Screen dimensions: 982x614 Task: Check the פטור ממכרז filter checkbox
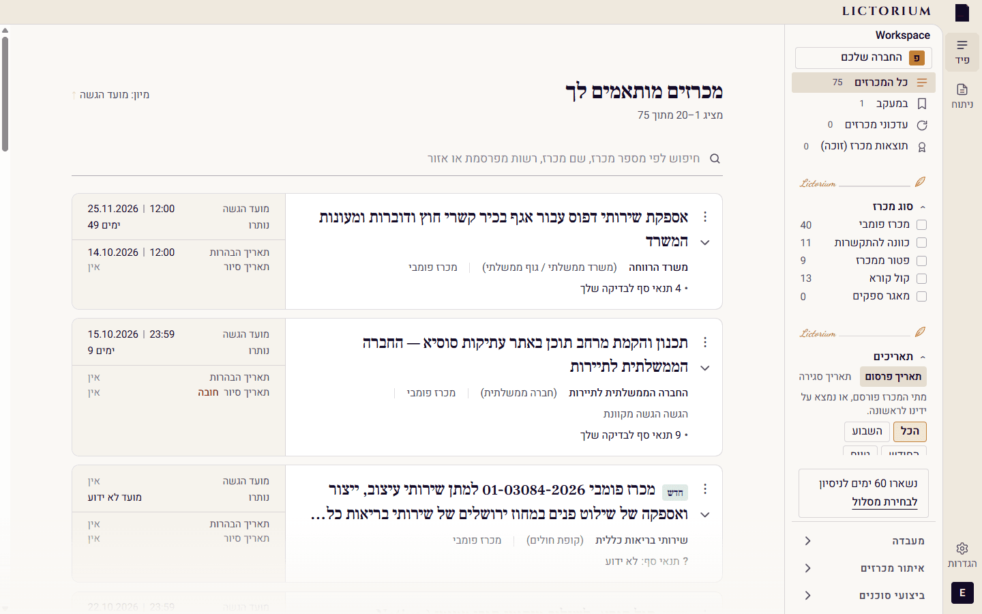coord(922,261)
